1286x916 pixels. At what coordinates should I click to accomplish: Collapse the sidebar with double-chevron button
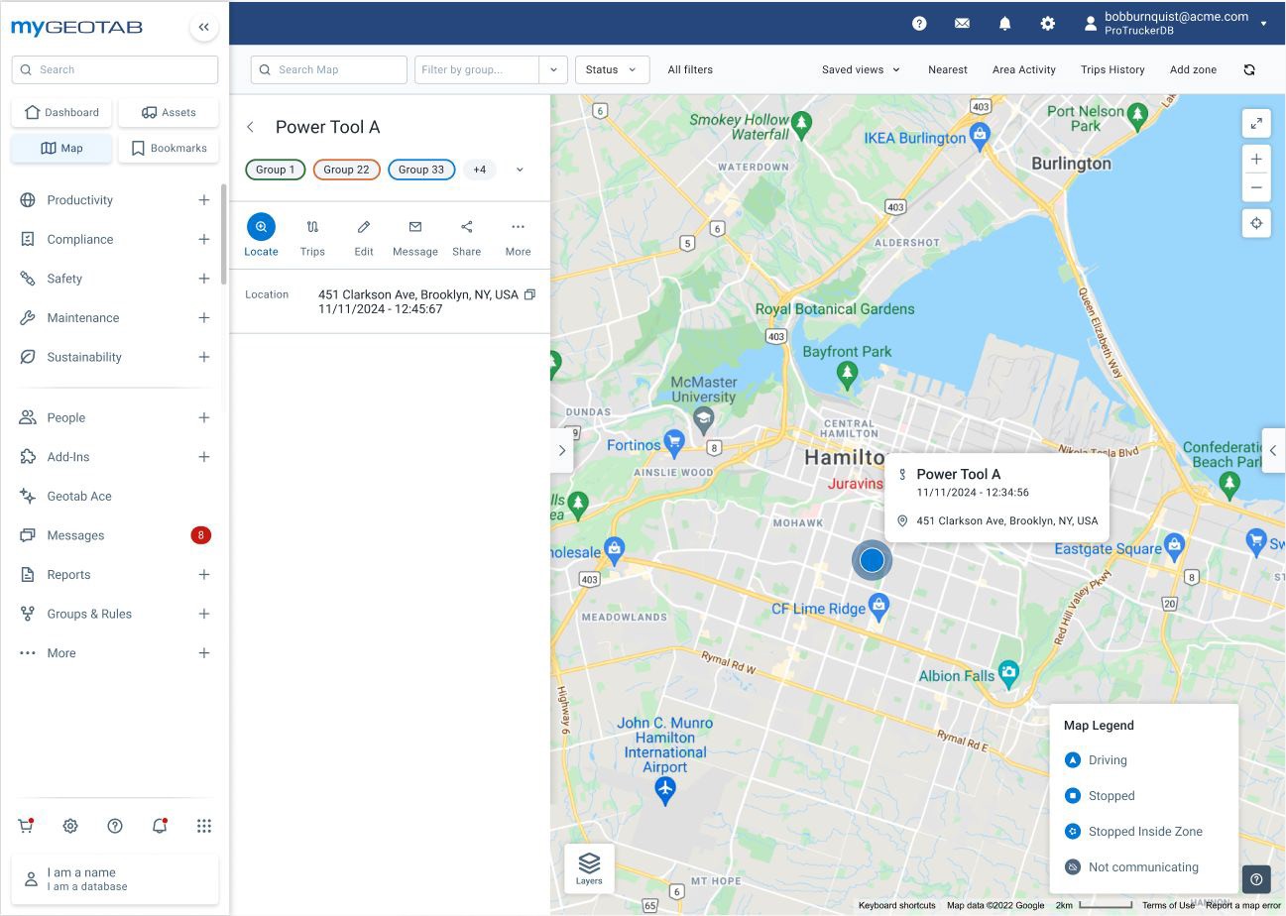tap(203, 27)
